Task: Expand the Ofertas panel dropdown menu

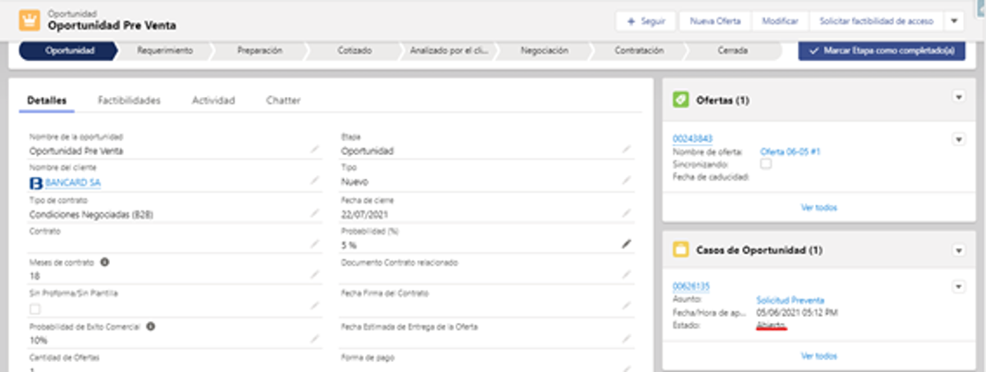Action: coord(958,98)
